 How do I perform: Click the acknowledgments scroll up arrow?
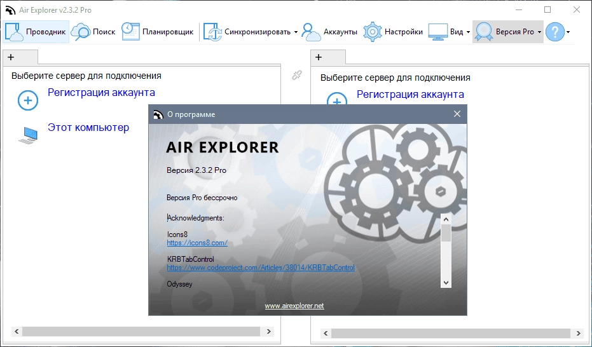pyautogui.click(x=446, y=219)
